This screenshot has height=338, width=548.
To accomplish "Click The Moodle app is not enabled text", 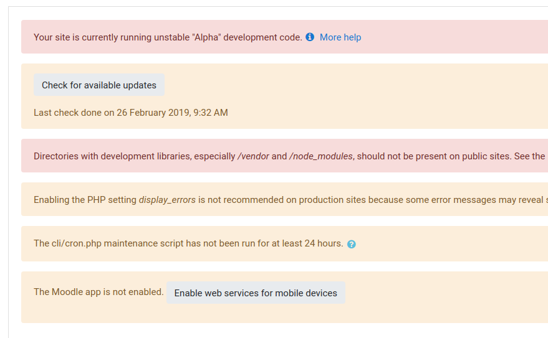I will (99, 292).
